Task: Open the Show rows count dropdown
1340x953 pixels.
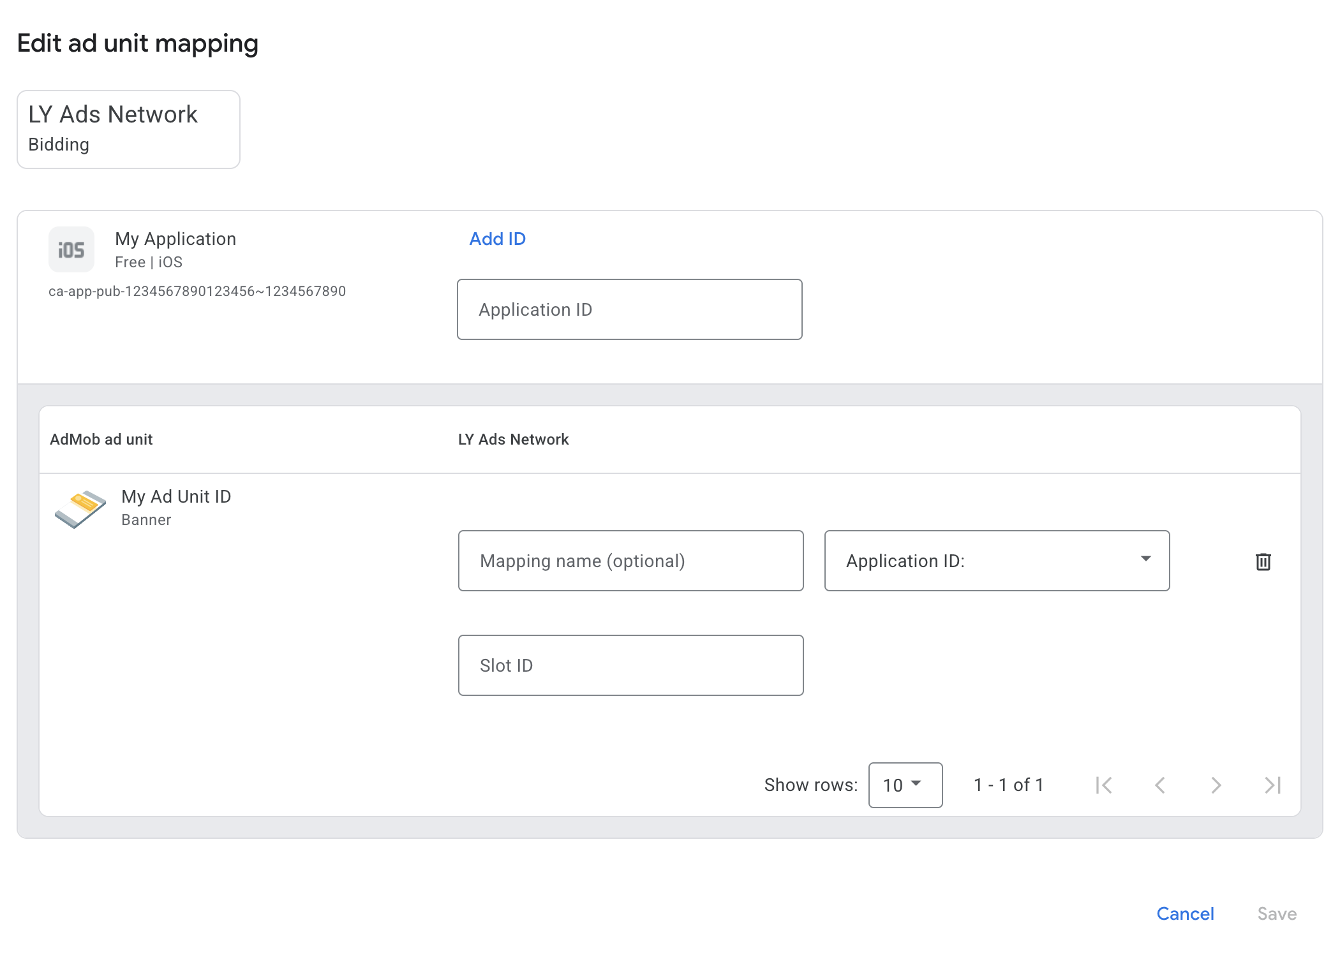Action: (905, 785)
